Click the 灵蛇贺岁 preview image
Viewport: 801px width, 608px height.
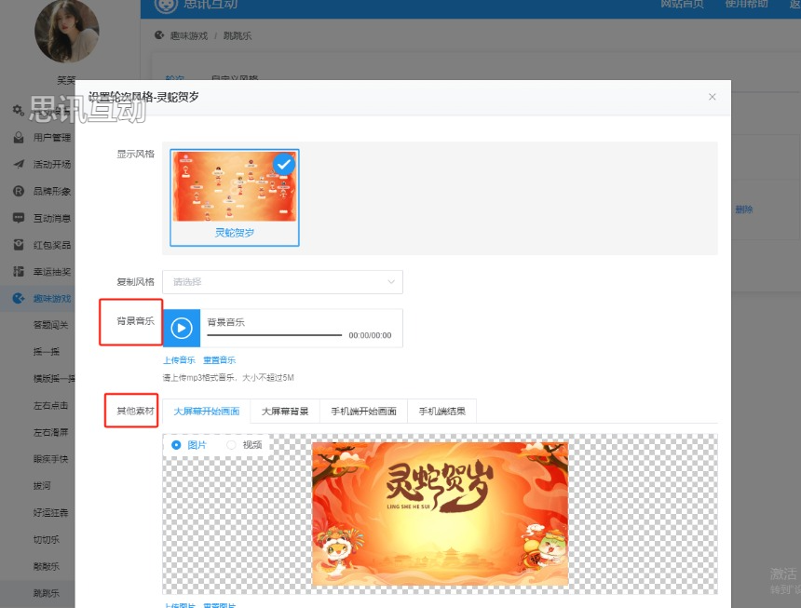(440, 514)
